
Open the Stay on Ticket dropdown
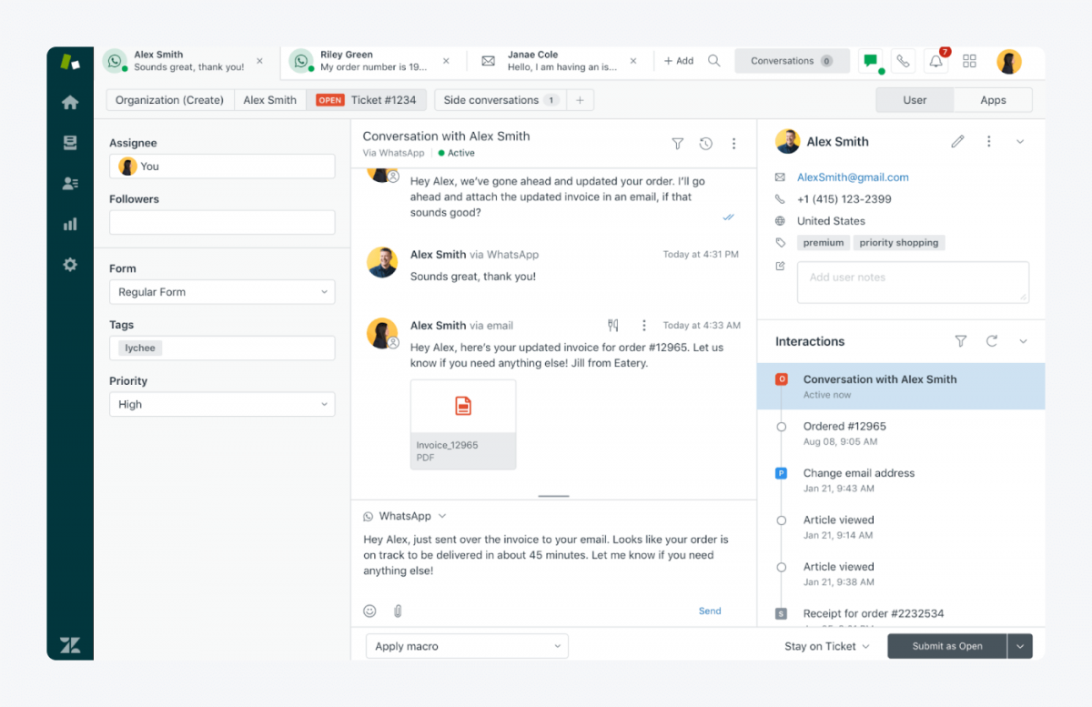[x=826, y=646]
